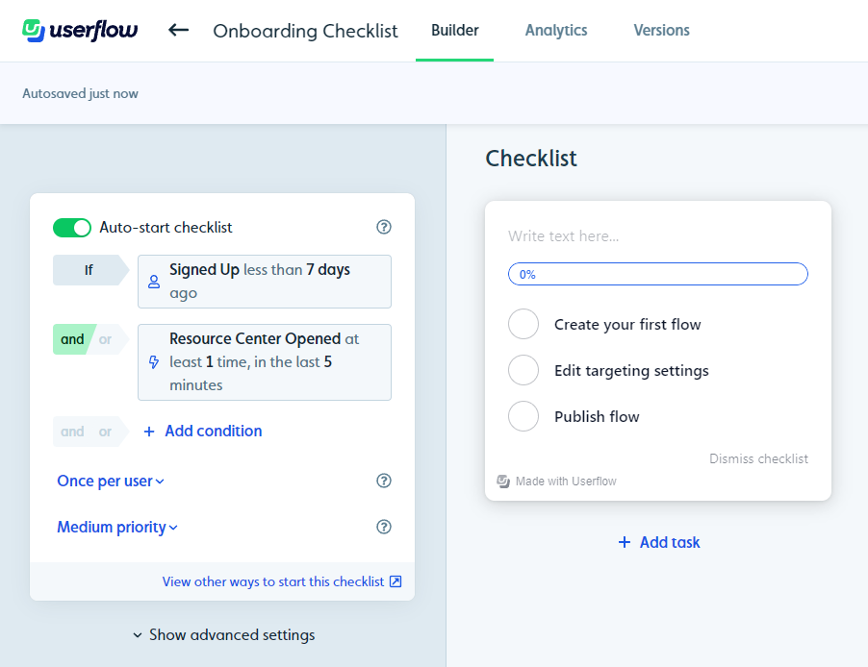The height and width of the screenshot is (667, 868).
Task: Check the 'Create your first flow' task circle
Action: coord(523,324)
